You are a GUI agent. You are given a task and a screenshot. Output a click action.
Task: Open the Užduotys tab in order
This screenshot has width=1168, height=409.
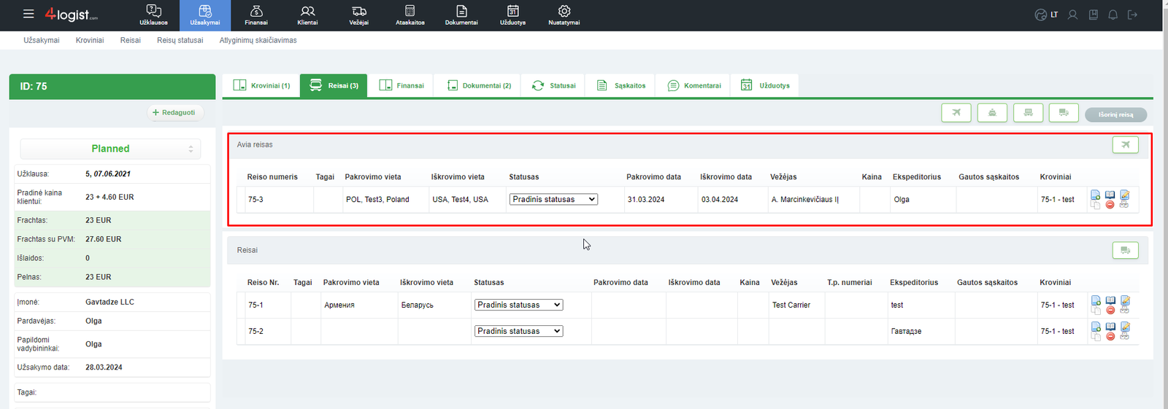click(x=765, y=85)
